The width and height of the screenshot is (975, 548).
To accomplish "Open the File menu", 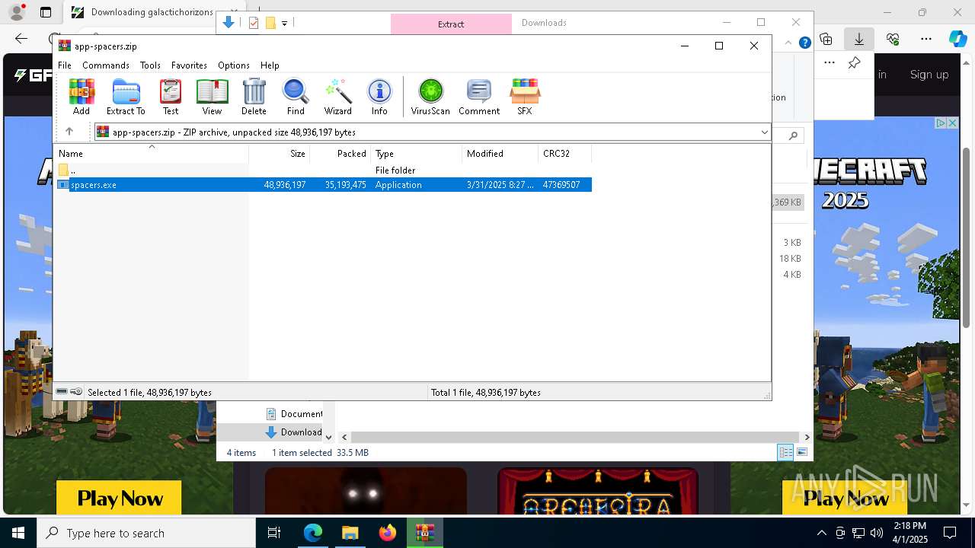I will click(65, 65).
